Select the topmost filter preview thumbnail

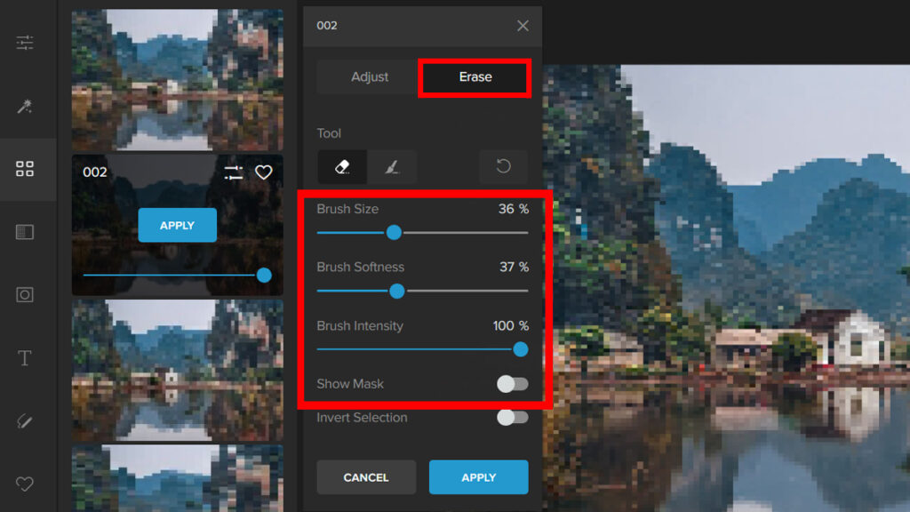[x=177, y=80]
